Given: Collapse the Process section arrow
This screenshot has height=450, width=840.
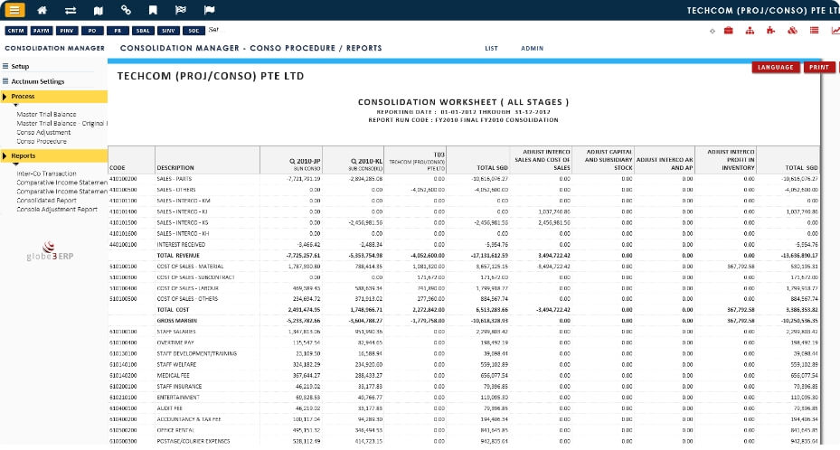Looking at the screenshot, I should point(5,97).
